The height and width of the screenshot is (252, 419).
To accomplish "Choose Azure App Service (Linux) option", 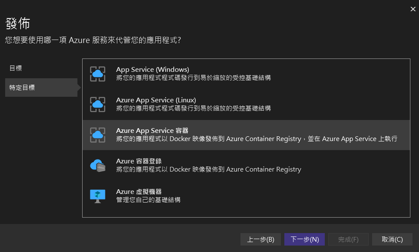I will point(156,100).
